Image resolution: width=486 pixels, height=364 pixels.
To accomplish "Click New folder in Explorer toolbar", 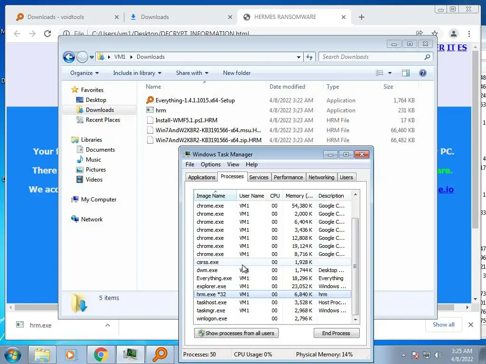I will 237,73.
